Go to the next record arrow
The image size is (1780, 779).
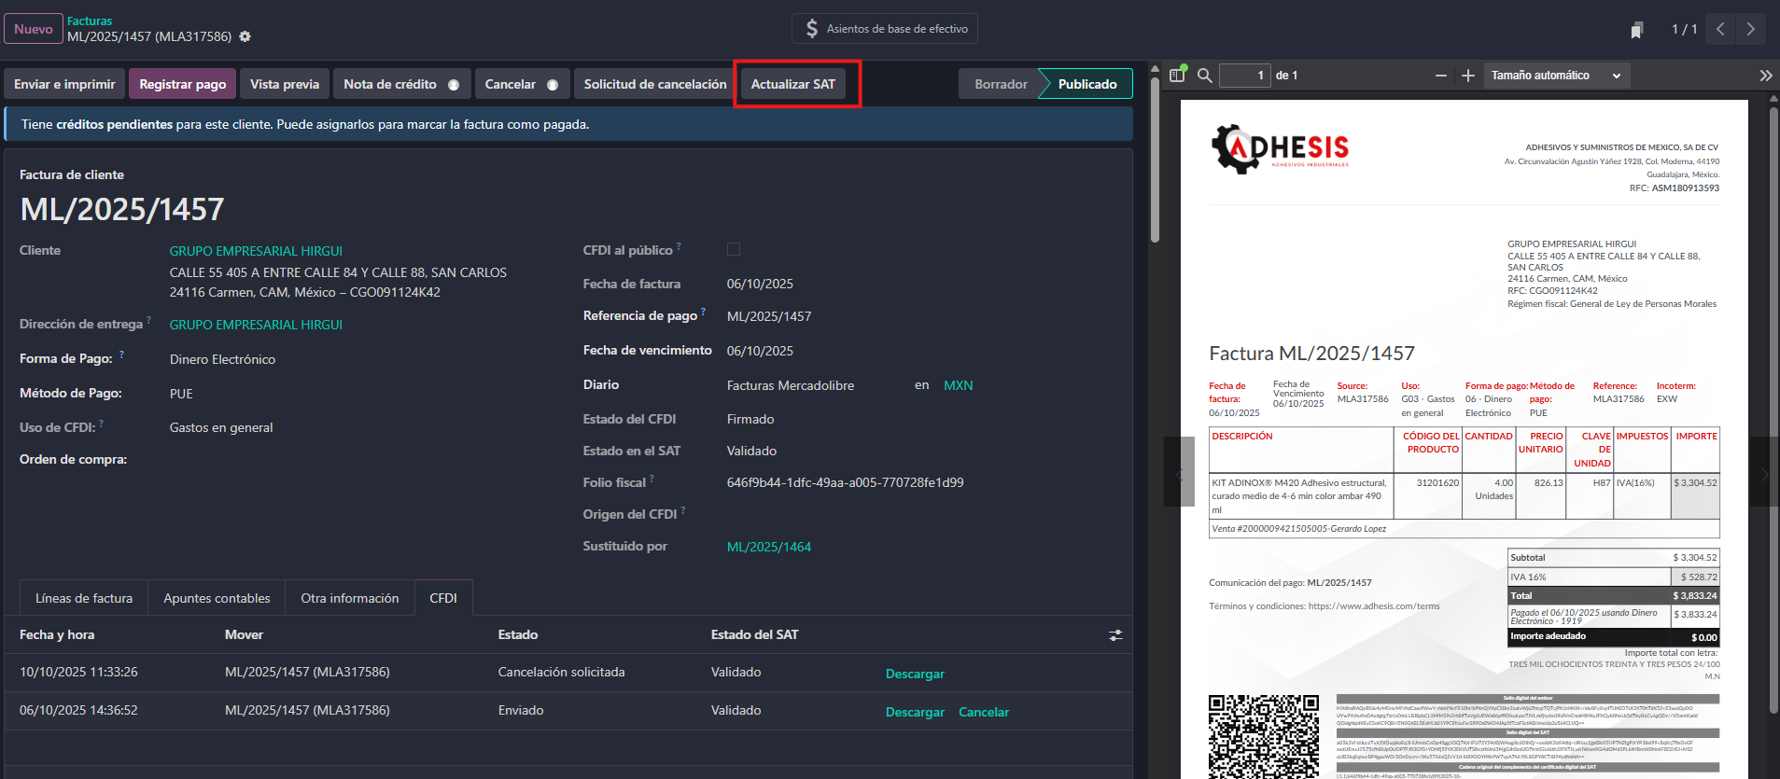pyautogui.click(x=1750, y=29)
